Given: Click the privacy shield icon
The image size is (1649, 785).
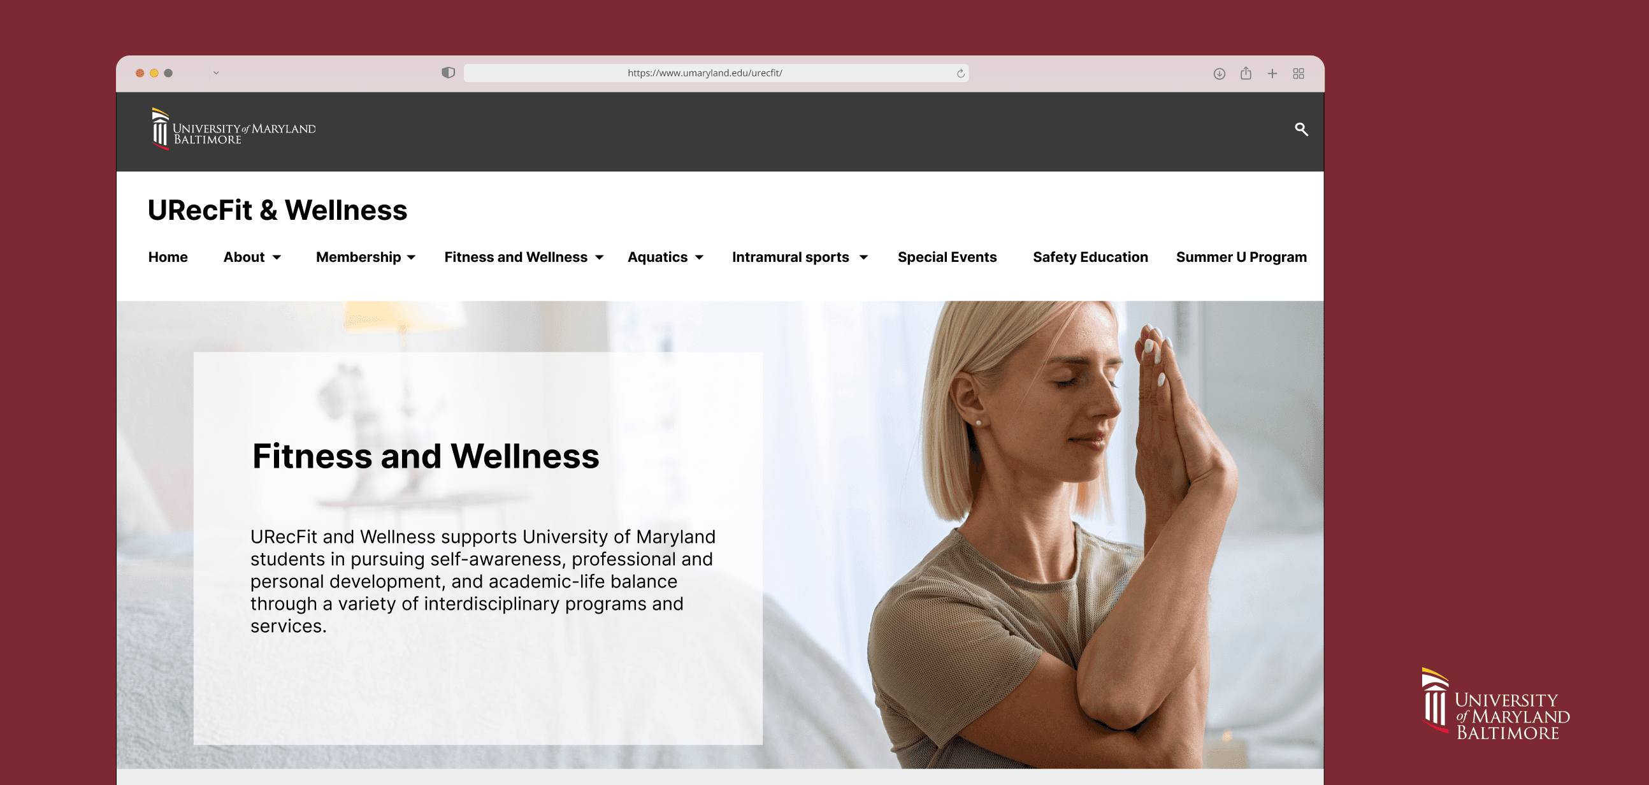Looking at the screenshot, I should point(448,73).
